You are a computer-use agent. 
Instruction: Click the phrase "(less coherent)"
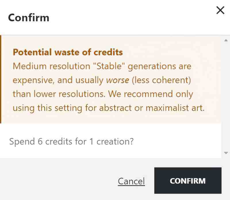click(161, 80)
